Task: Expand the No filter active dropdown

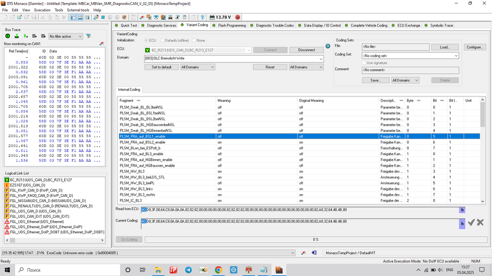Action: pyautogui.click(x=80, y=36)
